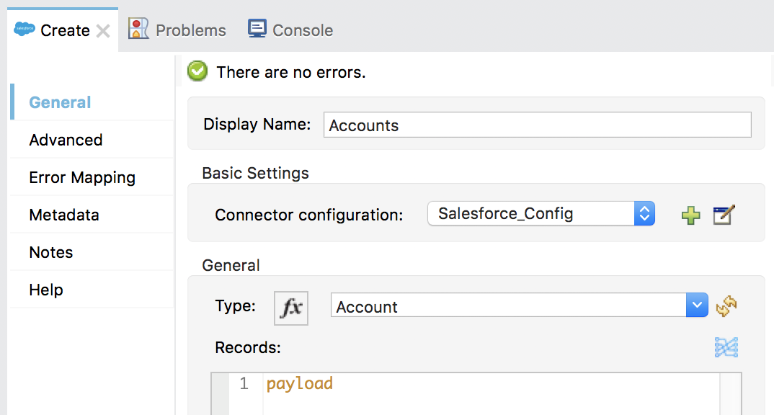Click the Display Name label
774x415 pixels.
[x=257, y=125]
